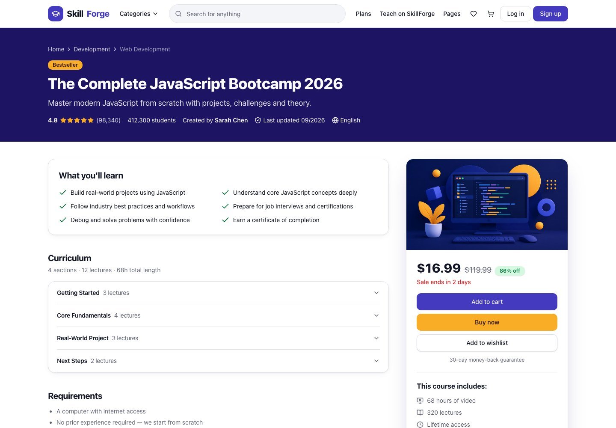Open the Web Development breadcrumb
Screen dimensions: 616x428
pos(145,49)
